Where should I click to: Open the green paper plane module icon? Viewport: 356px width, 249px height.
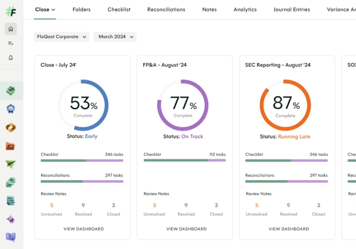pyautogui.click(x=11, y=164)
